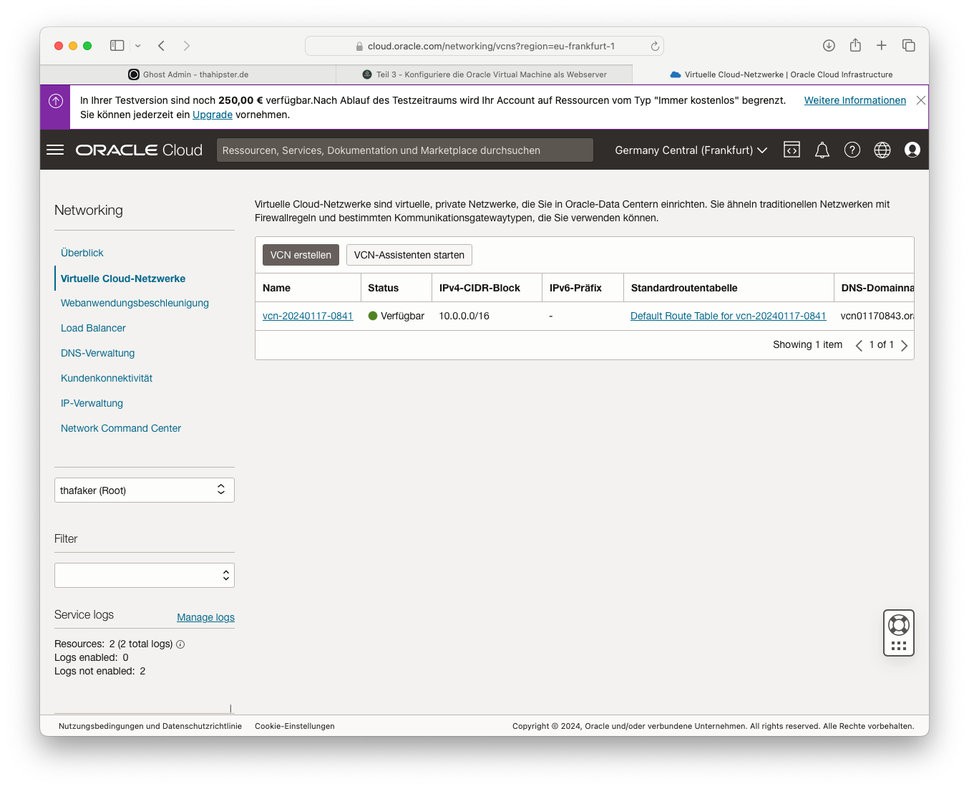Open the help question mark icon
Viewport: 969px width, 789px height.
pyautogui.click(x=852, y=150)
